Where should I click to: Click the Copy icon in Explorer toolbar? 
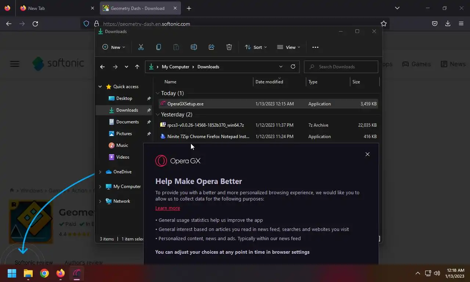[159, 47]
